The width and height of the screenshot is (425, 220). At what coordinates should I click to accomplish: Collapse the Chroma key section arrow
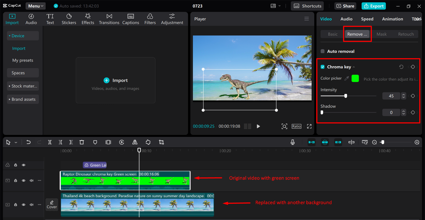[x=354, y=67]
